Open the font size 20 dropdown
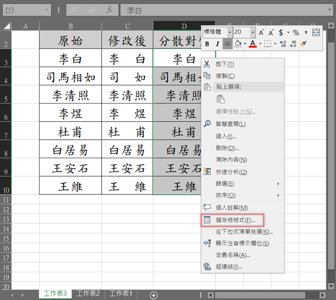 252,32
